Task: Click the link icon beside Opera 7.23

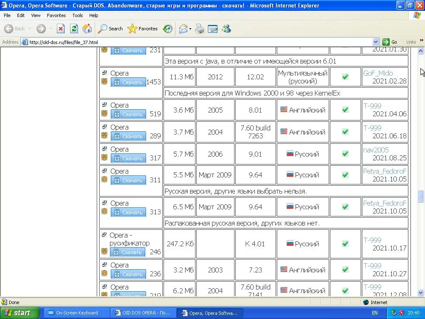Action: click(x=104, y=265)
